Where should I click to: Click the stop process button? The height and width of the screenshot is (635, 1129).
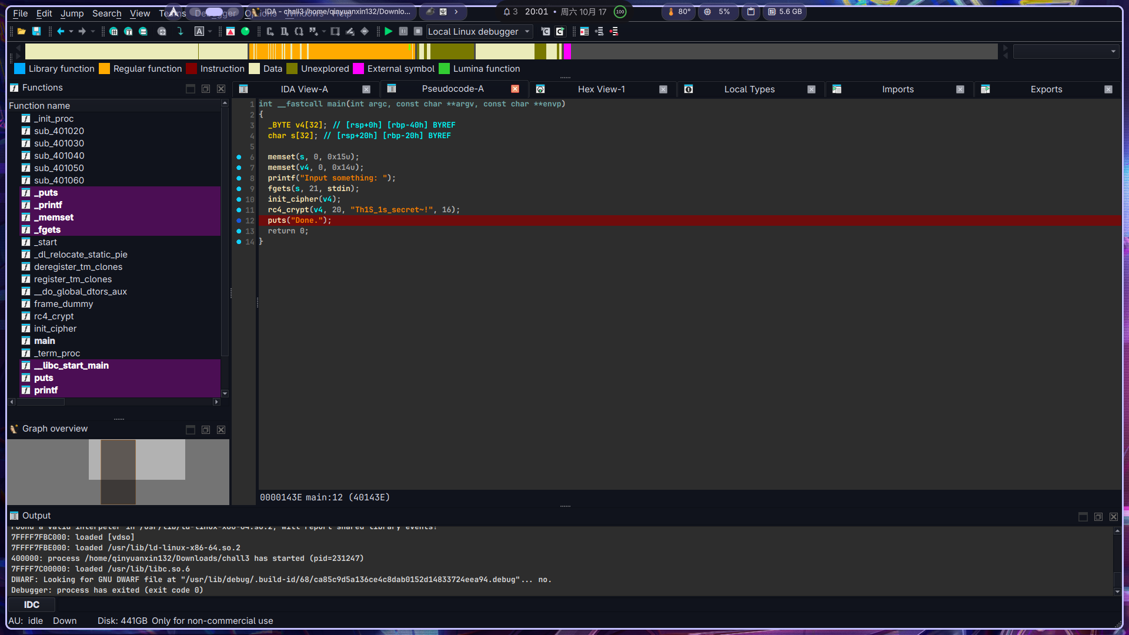pyautogui.click(x=418, y=32)
